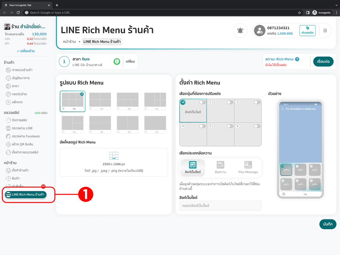This screenshot has width=340, height=255.
Task: Click the top-up credit button (เติมเครดิต)
Action: (x=307, y=31)
